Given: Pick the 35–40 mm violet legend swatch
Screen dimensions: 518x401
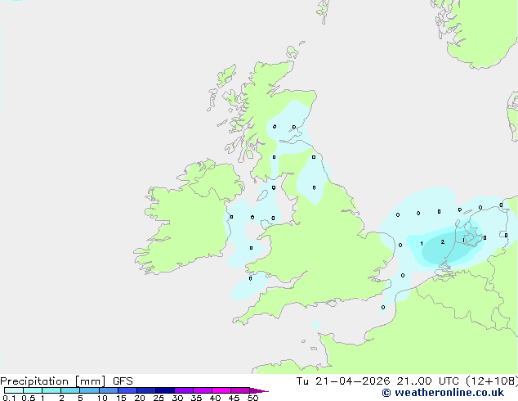Looking at the screenshot, I should click(x=203, y=390).
